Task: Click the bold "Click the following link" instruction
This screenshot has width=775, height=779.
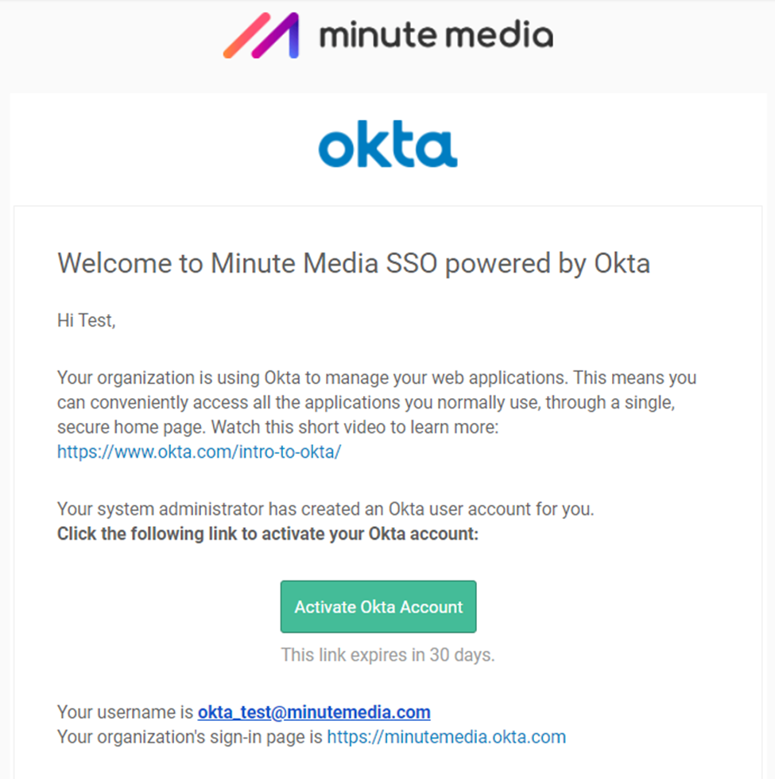Action: (x=268, y=534)
